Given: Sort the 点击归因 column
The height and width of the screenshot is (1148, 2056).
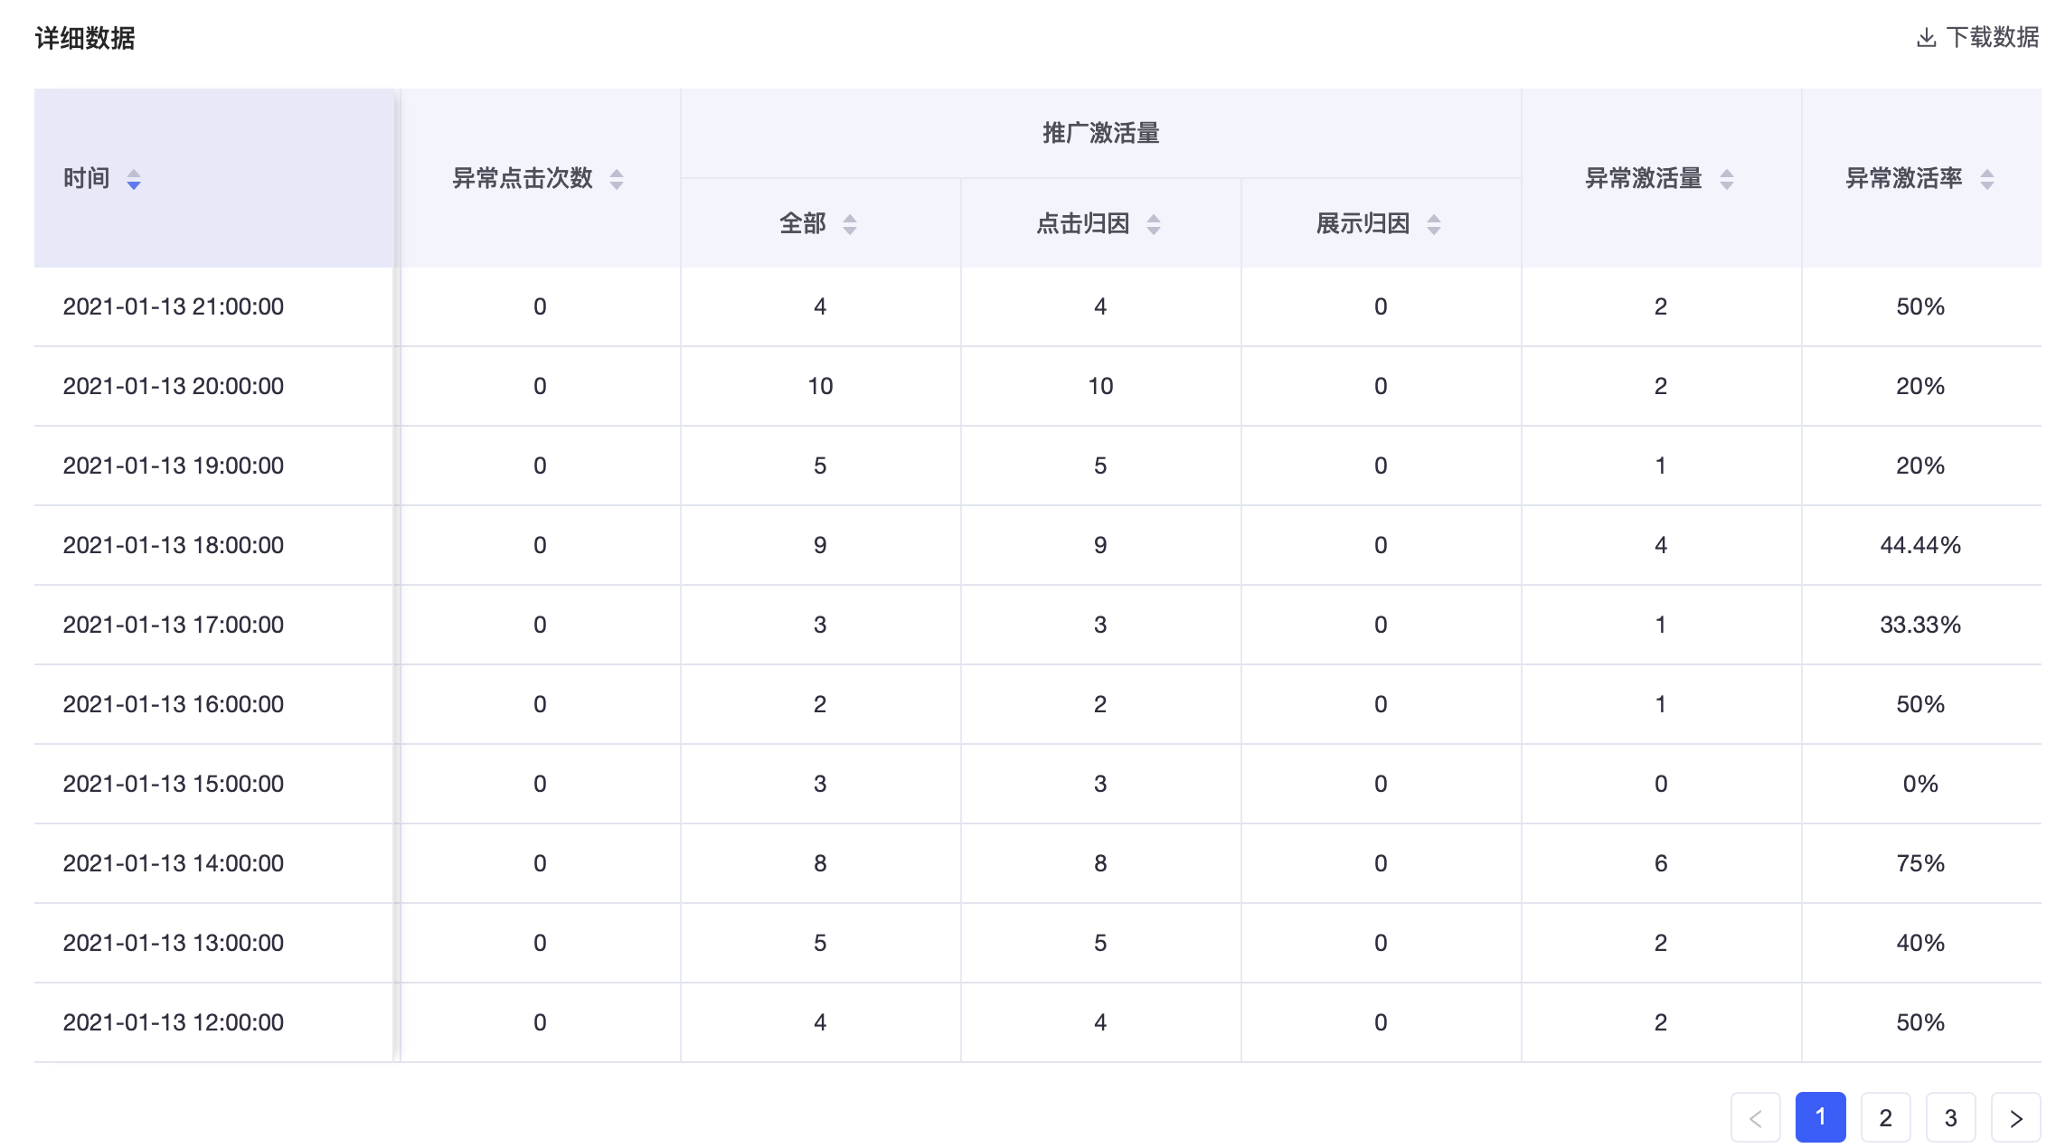Looking at the screenshot, I should tap(1154, 224).
